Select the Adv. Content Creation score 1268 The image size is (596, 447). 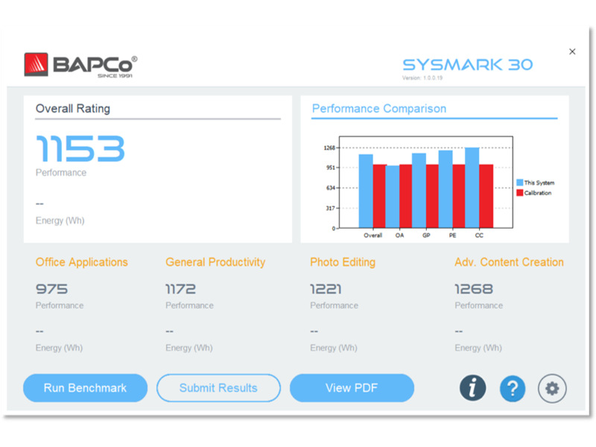474,289
